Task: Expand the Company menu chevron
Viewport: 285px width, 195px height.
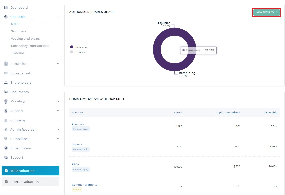Action: [58, 120]
